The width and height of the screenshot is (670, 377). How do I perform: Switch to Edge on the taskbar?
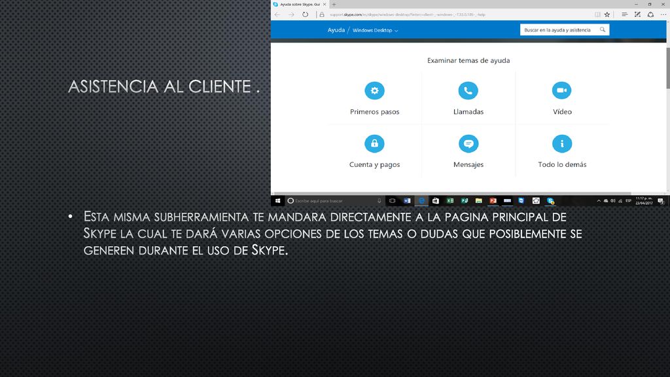coord(421,200)
